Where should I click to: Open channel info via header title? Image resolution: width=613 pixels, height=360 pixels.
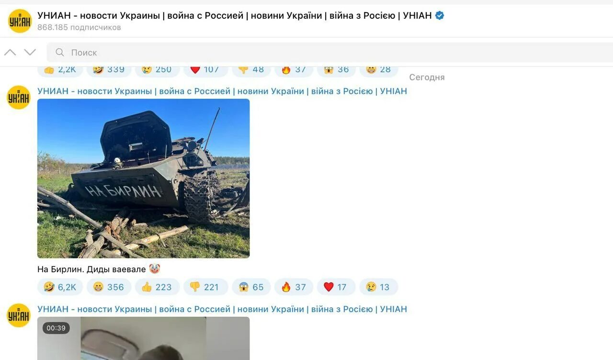pos(235,15)
